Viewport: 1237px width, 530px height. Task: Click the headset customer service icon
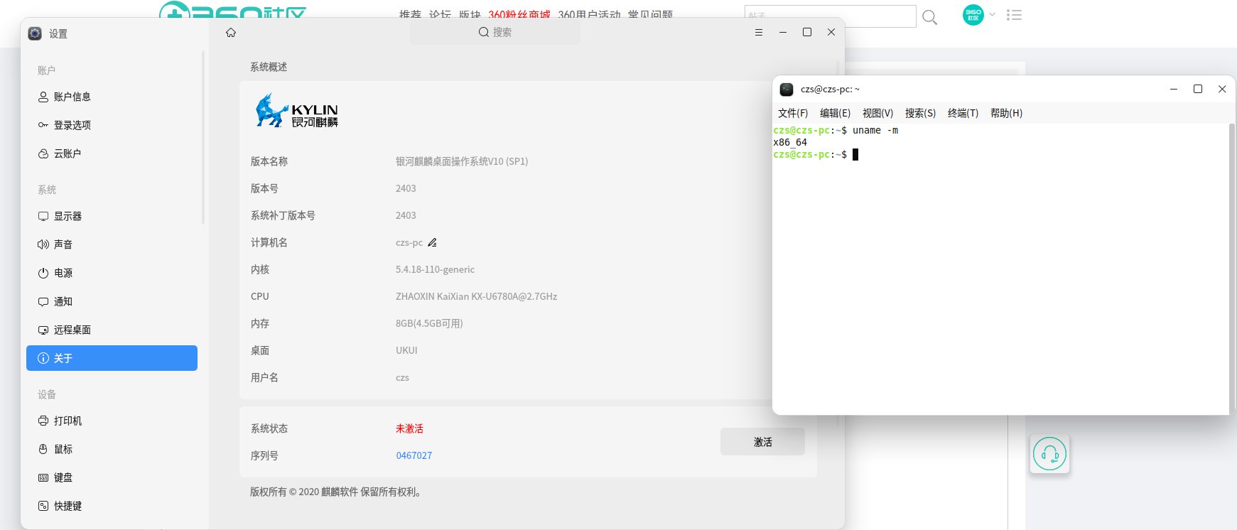coord(1050,453)
